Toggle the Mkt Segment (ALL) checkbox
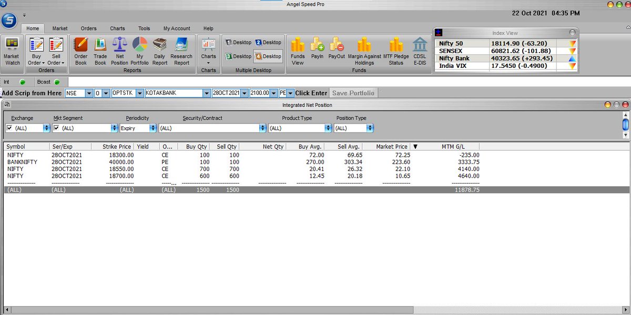 [x=56, y=128]
